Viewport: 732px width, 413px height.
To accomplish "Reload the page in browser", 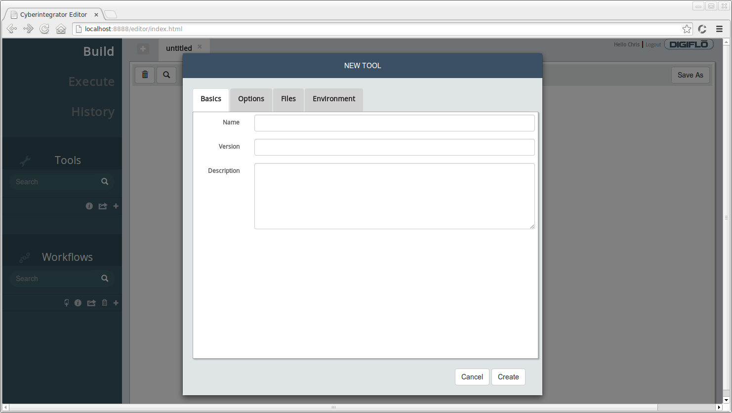I will point(44,29).
